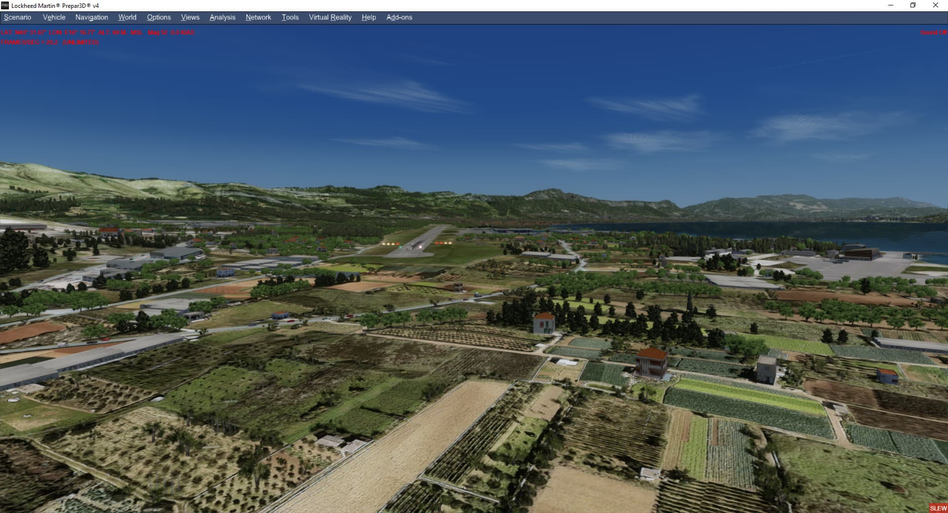Select the Views menu
This screenshot has height=513, width=948.
point(190,17)
